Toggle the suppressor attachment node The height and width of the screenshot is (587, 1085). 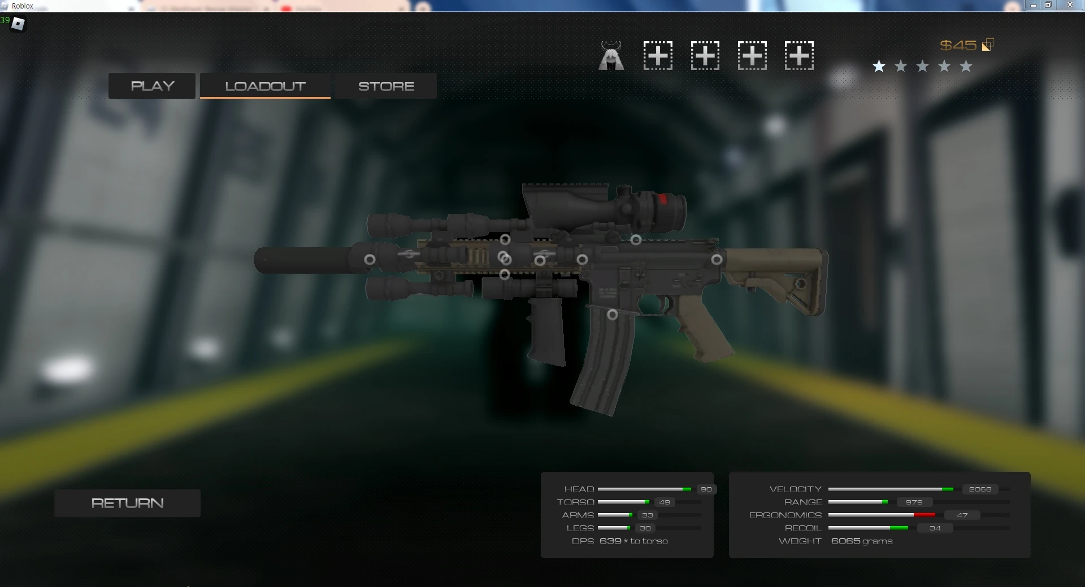pos(370,260)
